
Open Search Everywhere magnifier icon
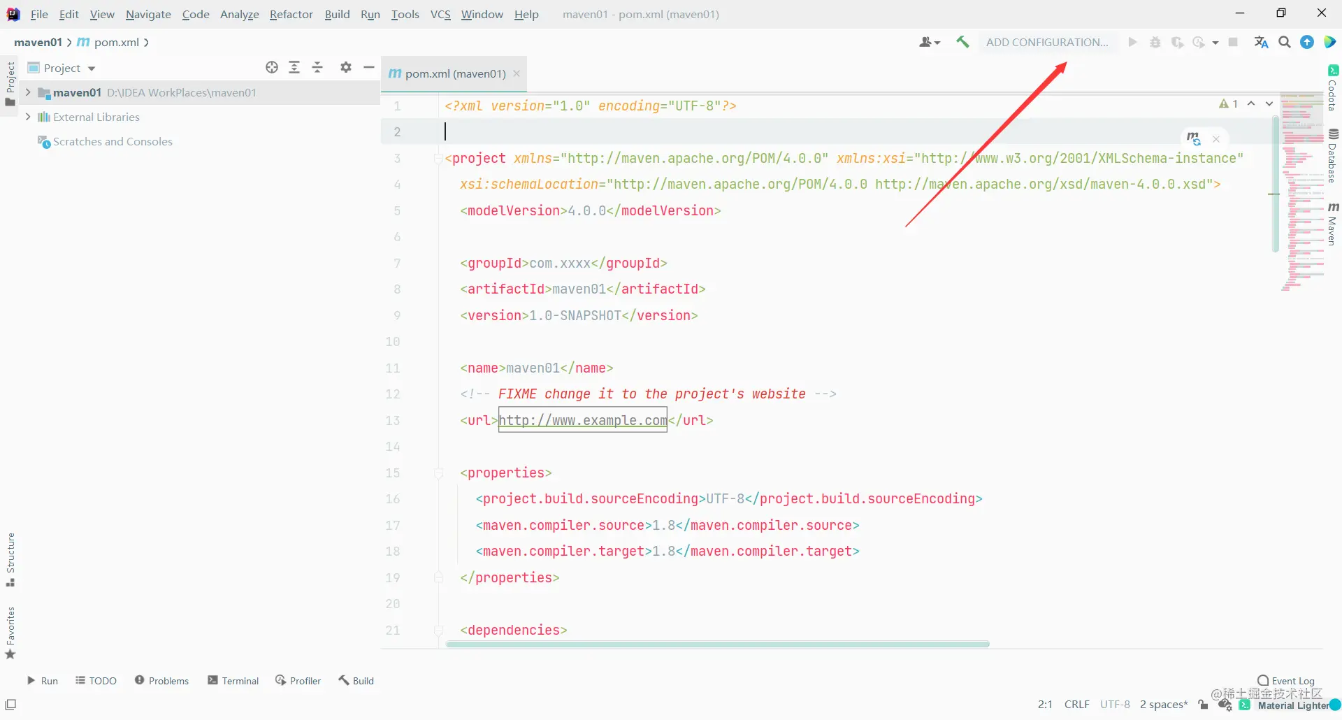click(1285, 42)
